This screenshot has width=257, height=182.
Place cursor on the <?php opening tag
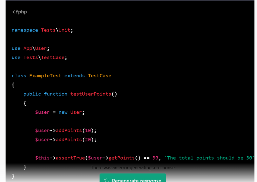pos(19,12)
